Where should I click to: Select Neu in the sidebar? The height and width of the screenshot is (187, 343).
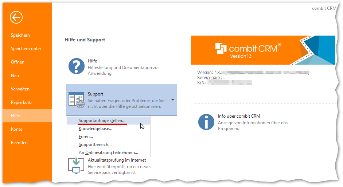(15, 76)
